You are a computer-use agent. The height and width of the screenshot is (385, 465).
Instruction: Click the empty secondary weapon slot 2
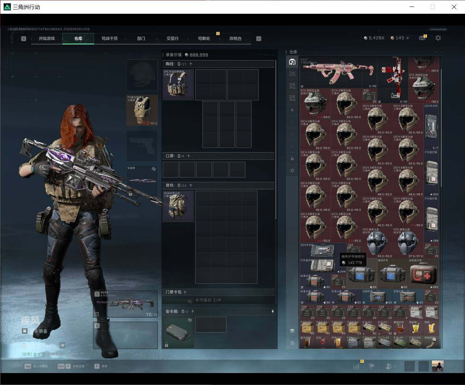(x=126, y=335)
